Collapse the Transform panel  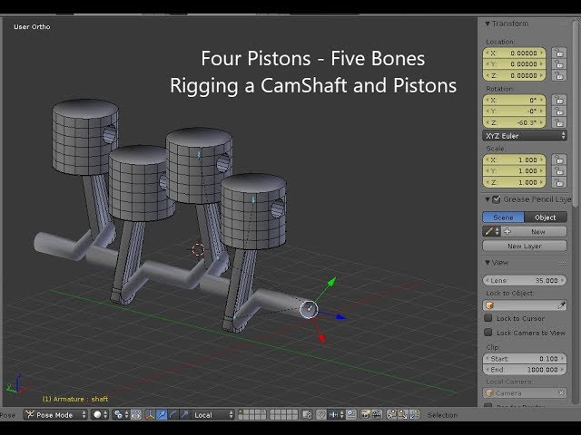pos(487,24)
